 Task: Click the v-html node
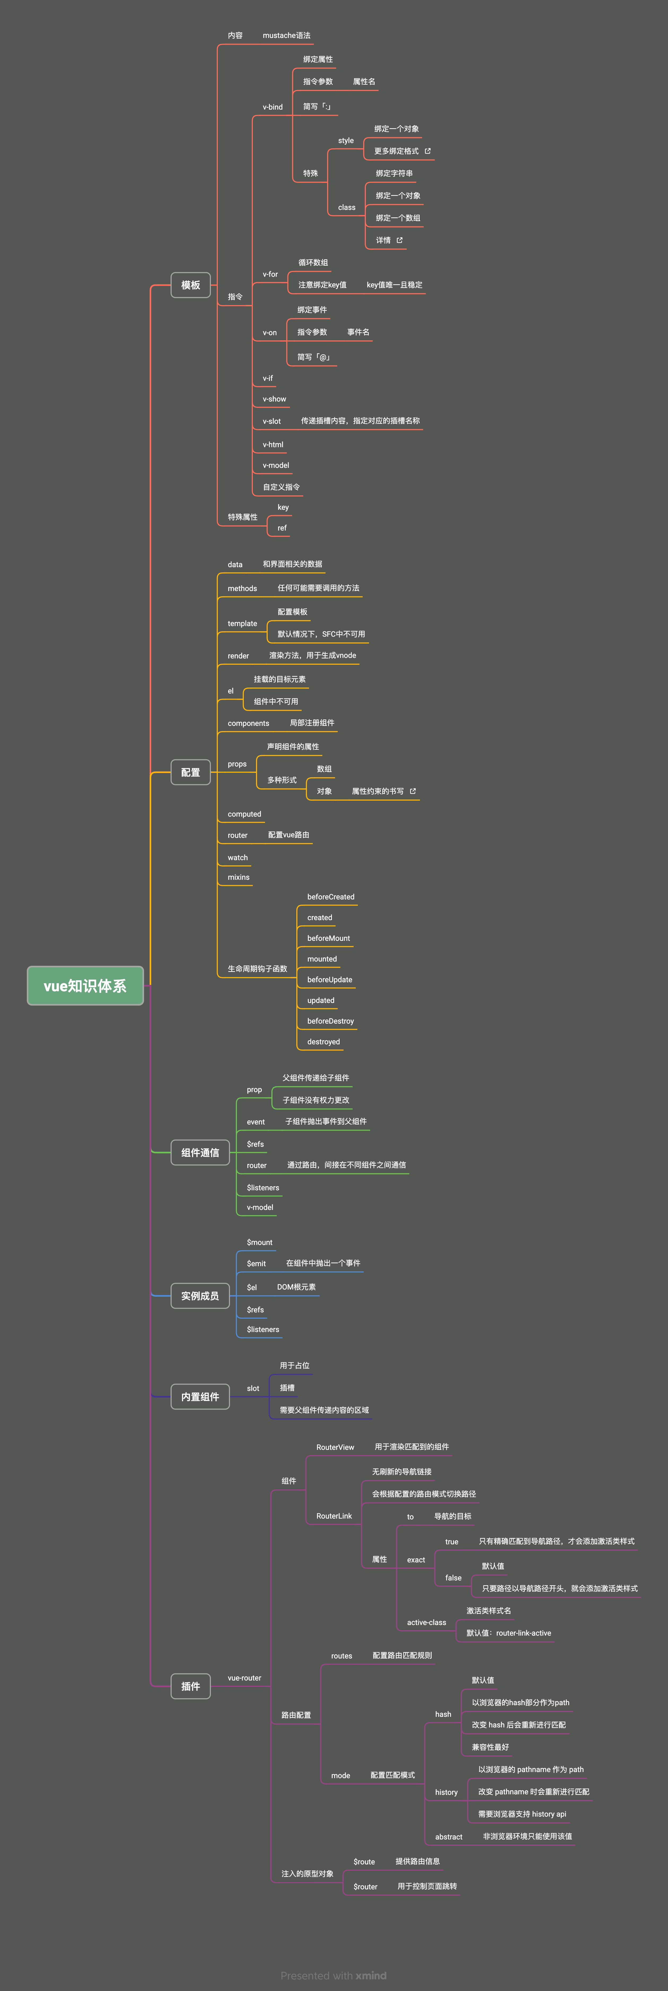273,445
